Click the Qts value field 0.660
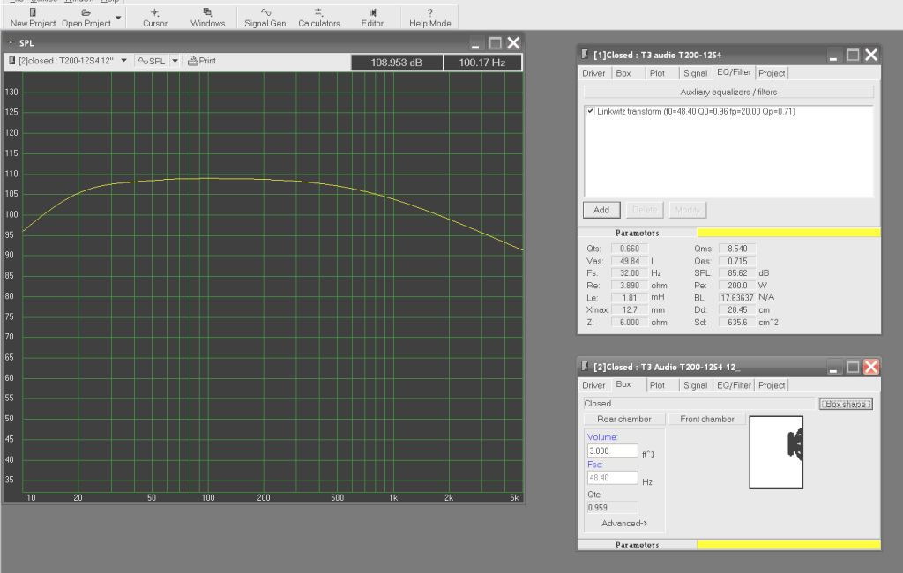 click(x=629, y=249)
